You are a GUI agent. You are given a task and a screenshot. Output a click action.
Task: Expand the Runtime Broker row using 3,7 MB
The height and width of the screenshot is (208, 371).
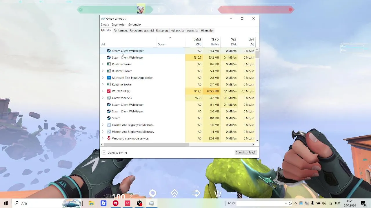103,84
